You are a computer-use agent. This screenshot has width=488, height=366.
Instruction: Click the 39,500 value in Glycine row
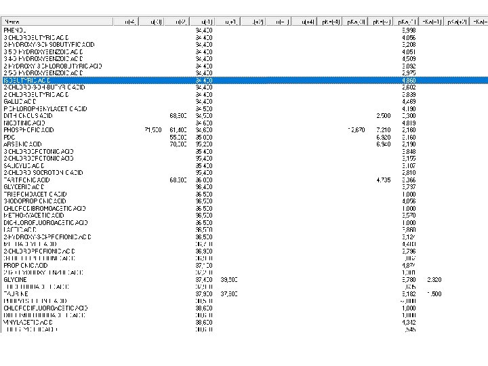[x=229, y=279]
